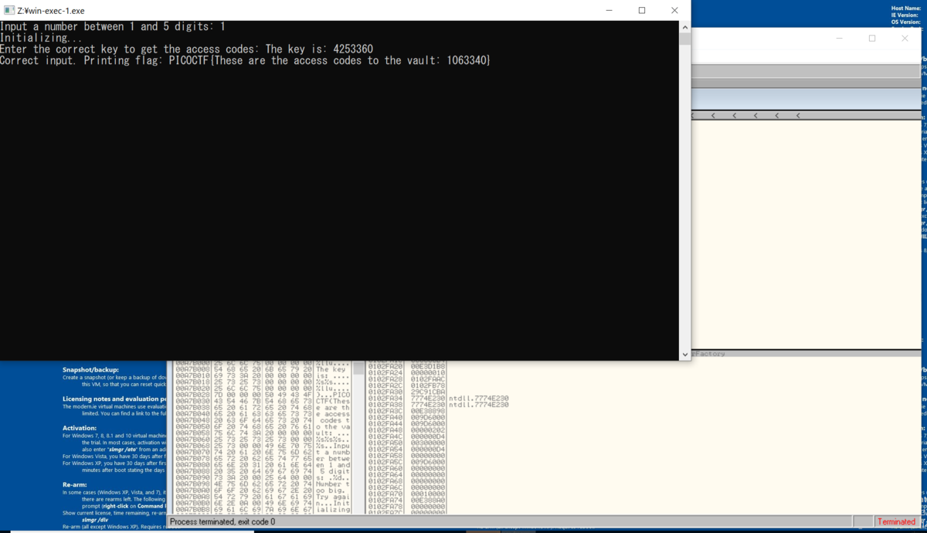The width and height of the screenshot is (927, 533).
Task: Click the 'slmgr /dlv' command text
Action: point(96,519)
